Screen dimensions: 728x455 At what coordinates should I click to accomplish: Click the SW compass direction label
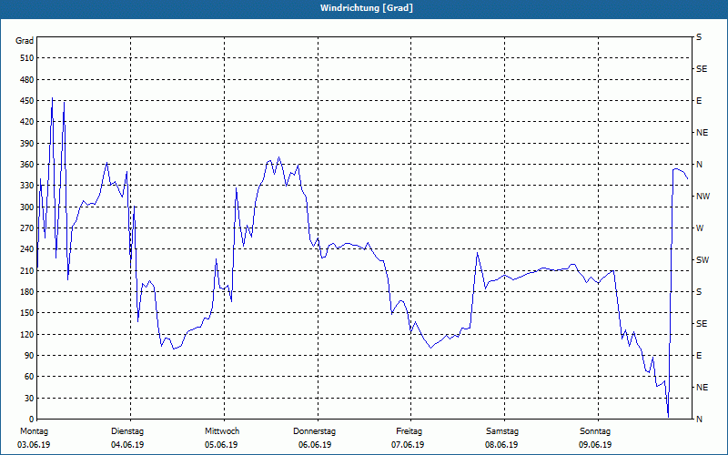coord(702,260)
